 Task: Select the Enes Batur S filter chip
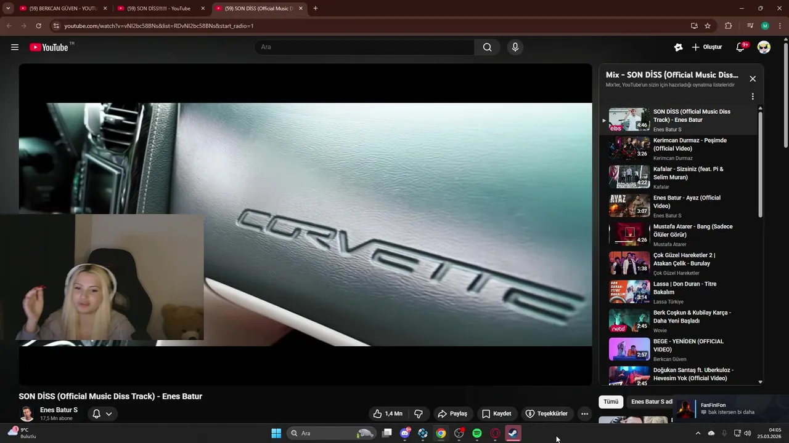pyautogui.click(x=651, y=402)
